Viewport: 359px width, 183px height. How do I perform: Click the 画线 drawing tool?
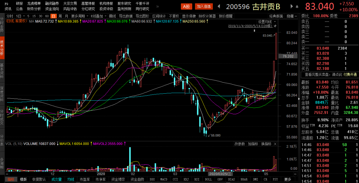coord(112,16)
